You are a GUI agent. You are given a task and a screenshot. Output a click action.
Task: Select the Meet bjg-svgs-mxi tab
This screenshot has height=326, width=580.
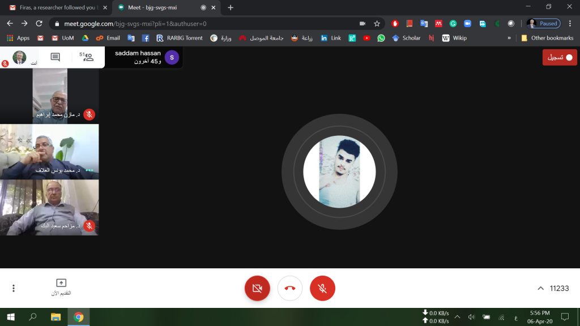(x=161, y=8)
